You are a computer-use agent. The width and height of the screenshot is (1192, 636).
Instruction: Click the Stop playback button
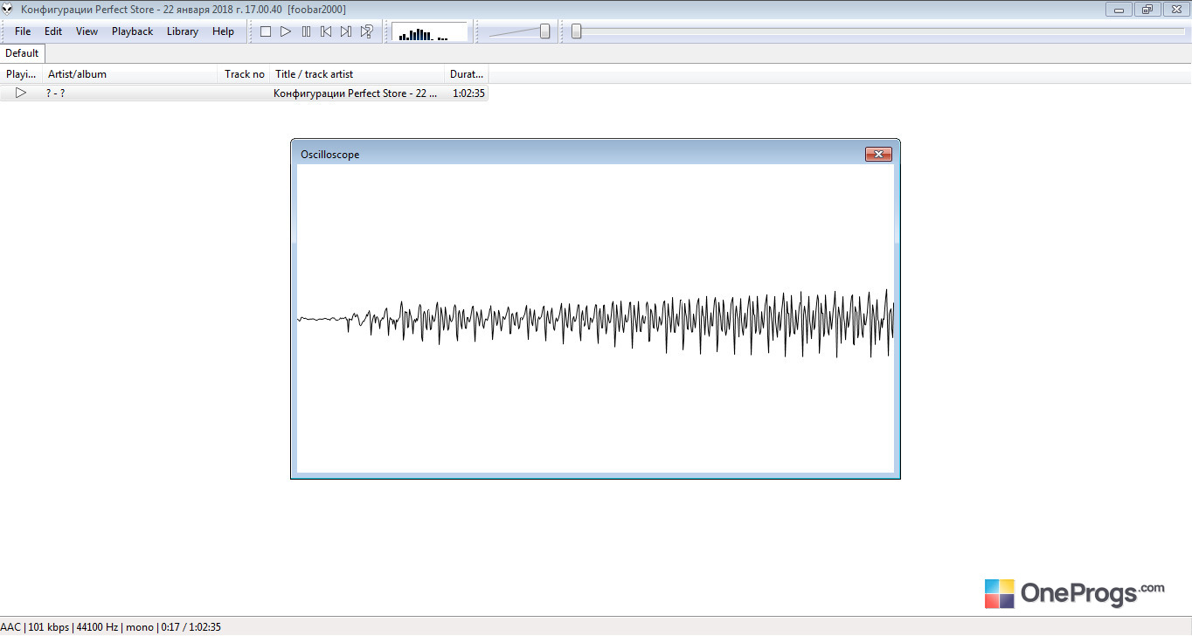point(266,31)
